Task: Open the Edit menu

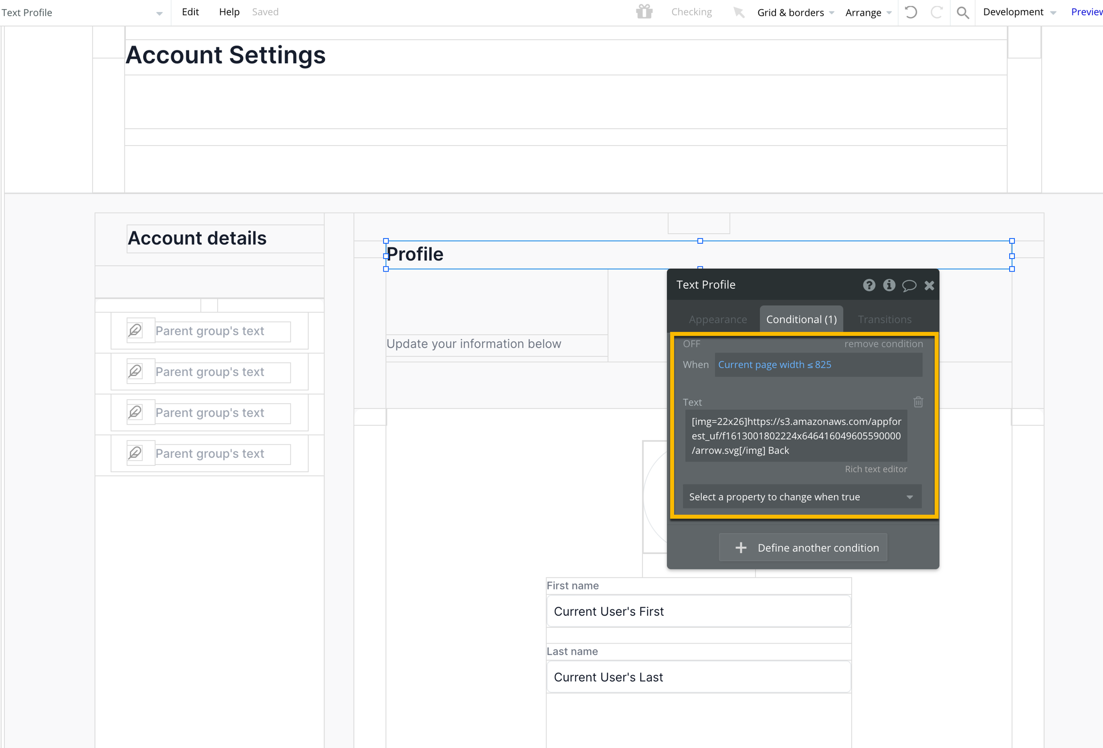Action: point(190,12)
